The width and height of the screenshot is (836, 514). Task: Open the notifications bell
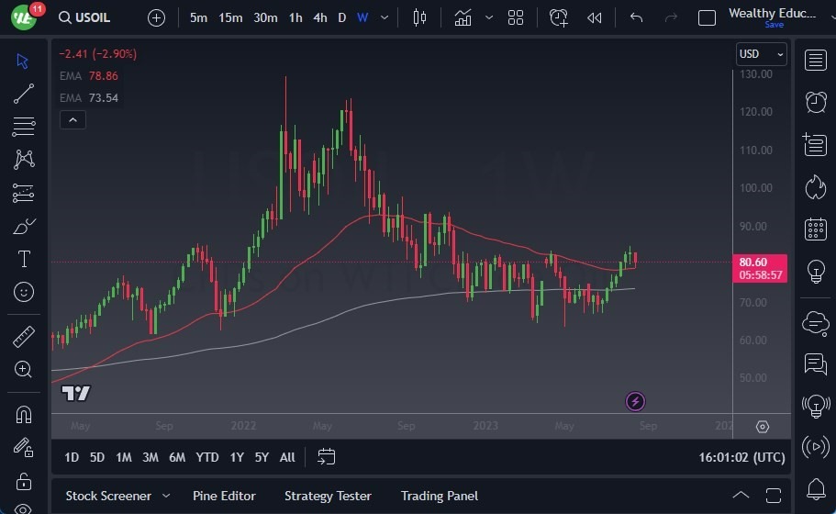click(x=816, y=488)
